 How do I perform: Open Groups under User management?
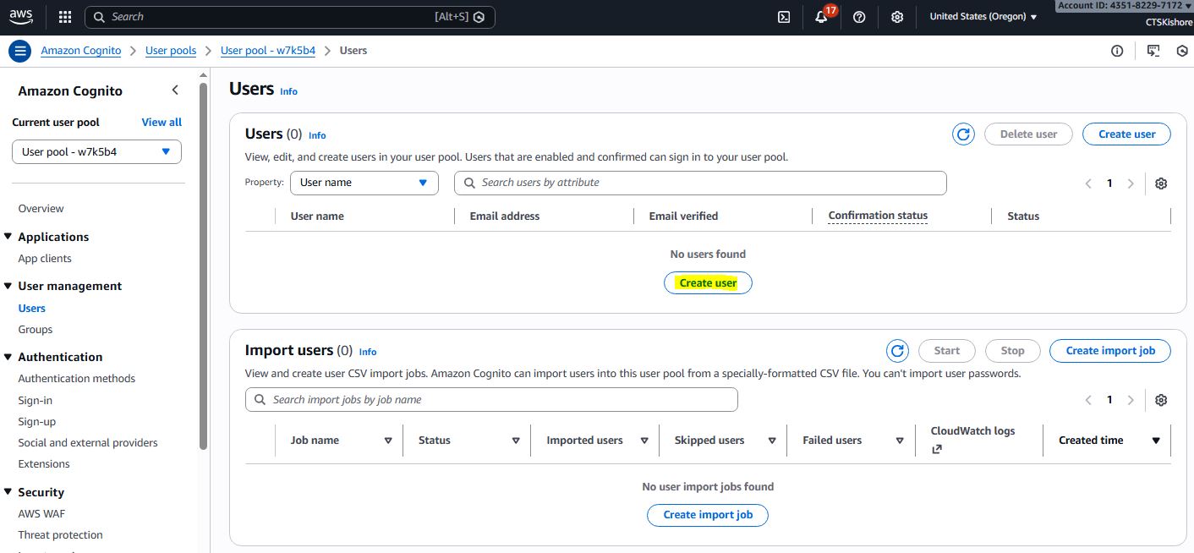[x=36, y=330]
